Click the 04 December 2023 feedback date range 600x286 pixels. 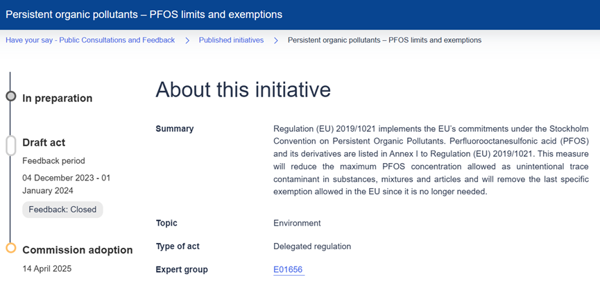(66, 184)
